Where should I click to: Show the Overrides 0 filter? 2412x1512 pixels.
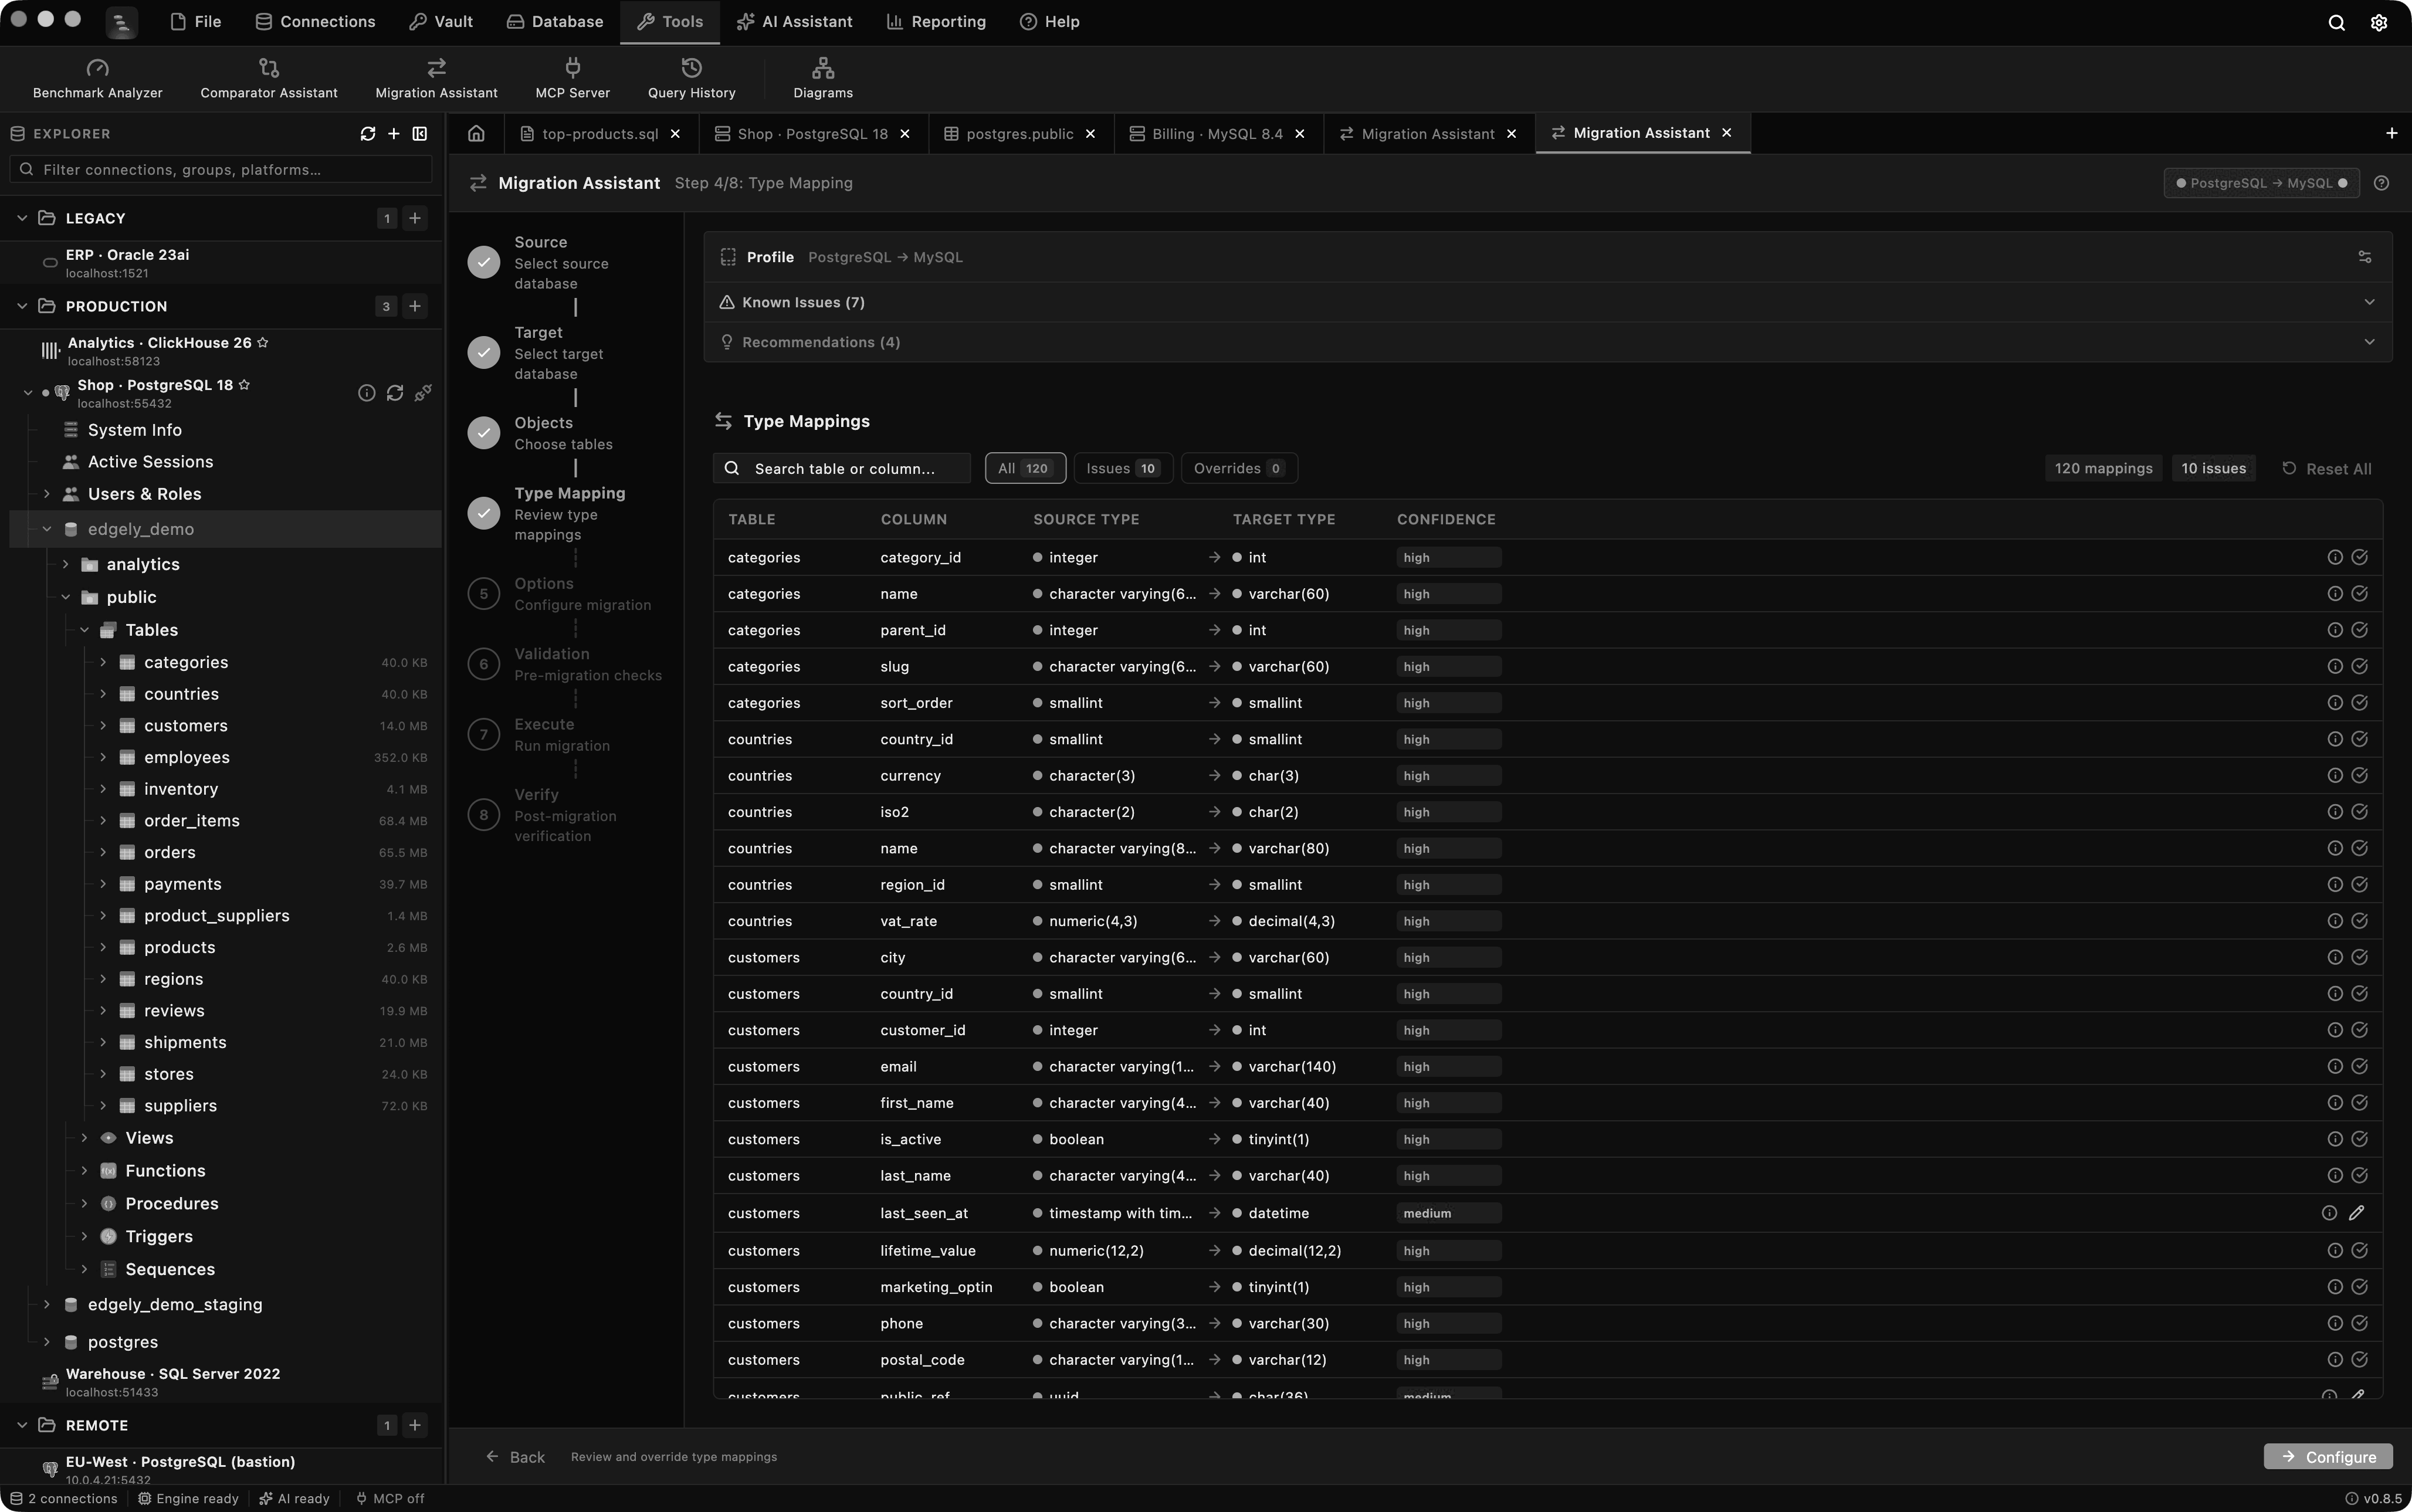tap(1238, 468)
